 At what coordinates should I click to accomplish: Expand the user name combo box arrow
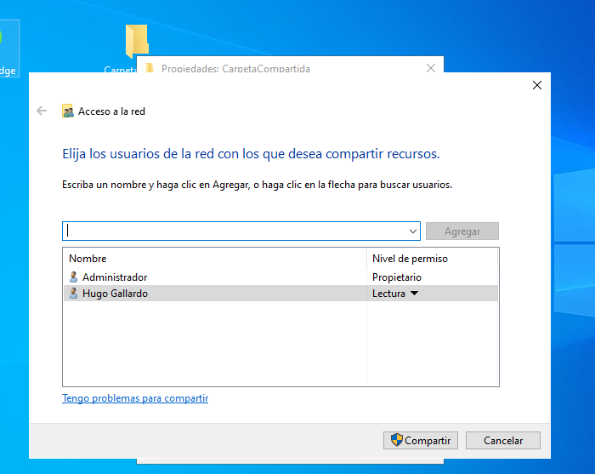coord(413,231)
